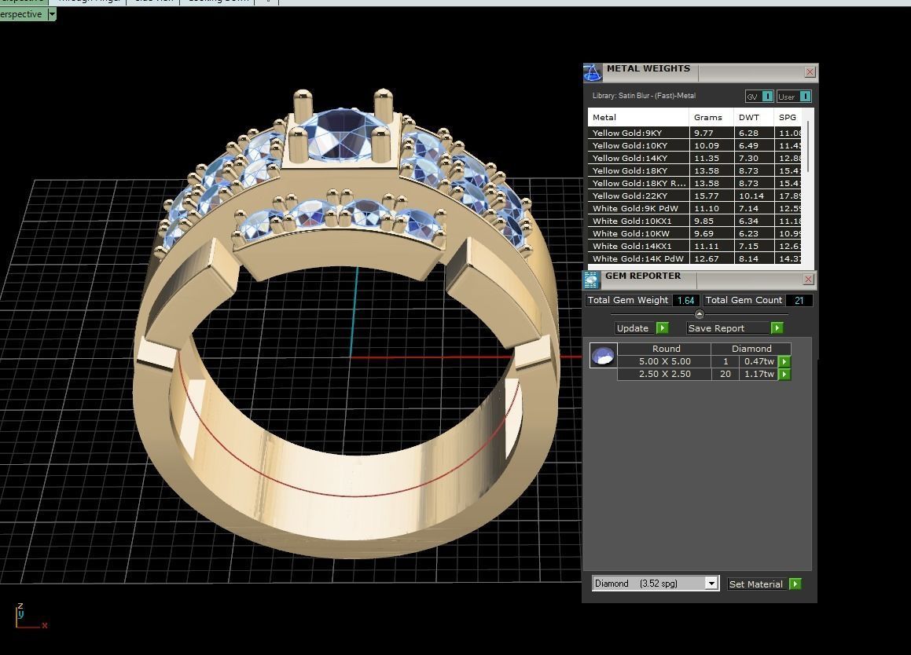The image size is (911, 655).
Task: Click the Update button
Action: click(636, 328)
